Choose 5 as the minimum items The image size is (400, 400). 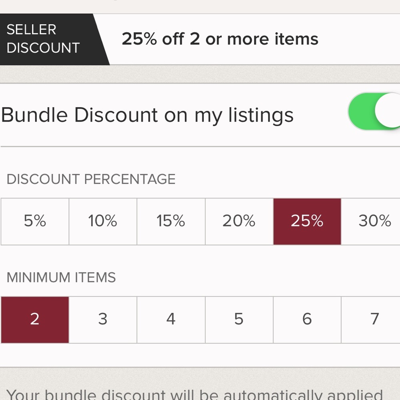(x=239, y=319)
